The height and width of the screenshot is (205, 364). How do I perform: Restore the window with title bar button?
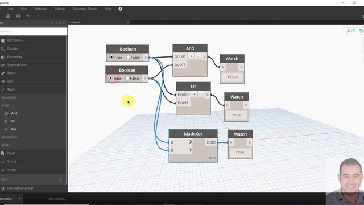(x=354, y=3)
